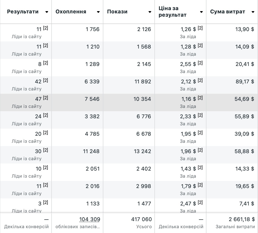Click footnote [2] next to 24 results
258x233 pixels.
45,115
